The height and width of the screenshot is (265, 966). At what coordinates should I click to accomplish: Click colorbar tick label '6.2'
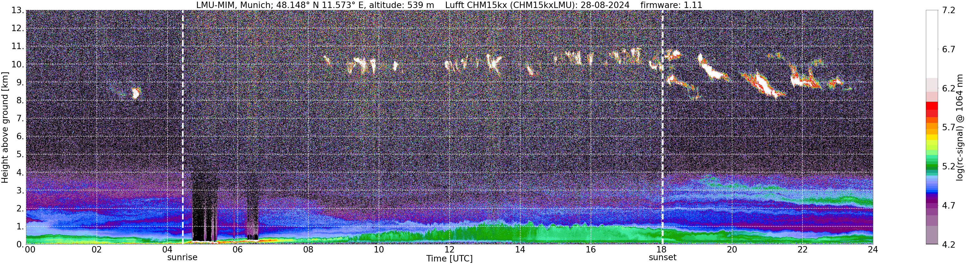(949, 89)
